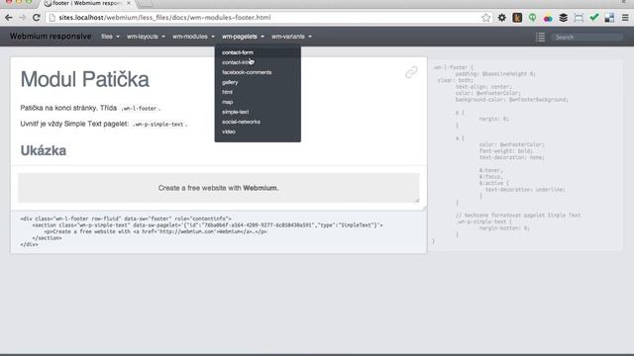Expand the wm-modules dropdown menu
This screenshot has height=356, width=634.
coord(193,37)
